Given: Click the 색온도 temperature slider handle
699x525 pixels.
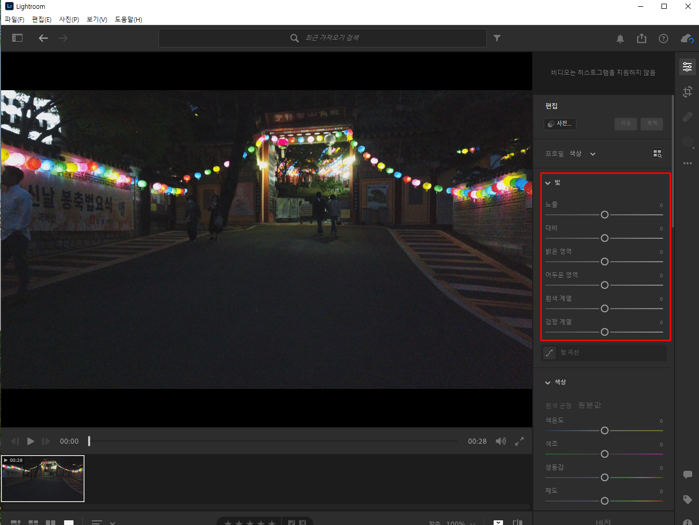Looking at the screenshot, I should click(x=605, y=431).
